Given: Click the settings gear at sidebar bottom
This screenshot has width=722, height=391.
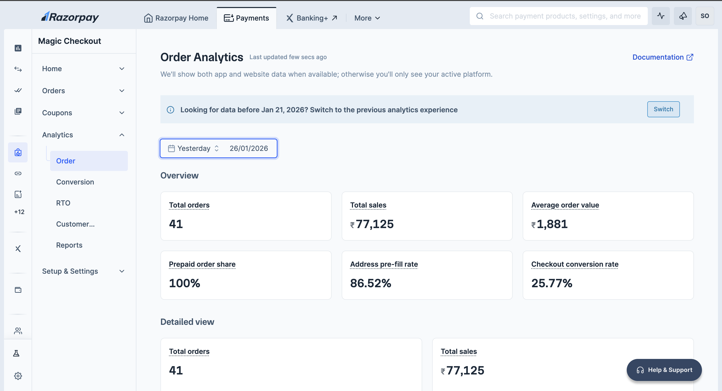Looking at the screenshot, I should (18, 376).
